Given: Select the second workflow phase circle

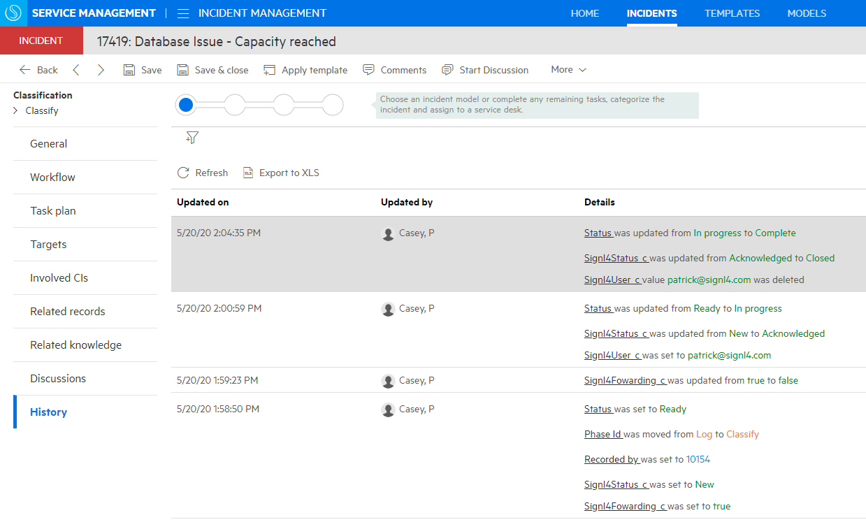Looking at the screenshot, I should click(x=235, y=106).
